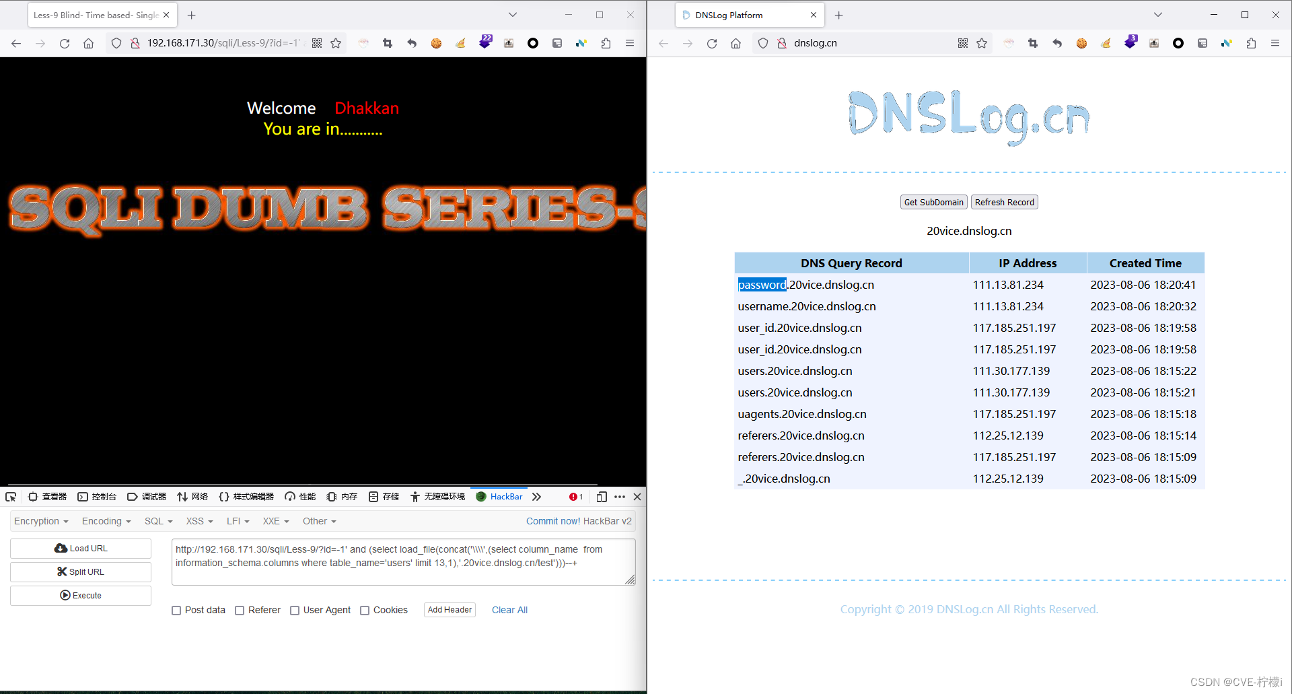Viewport: 1292px width, 694px height.
Task: Toggle the Cookies checkbox
Action: point(365,611)
